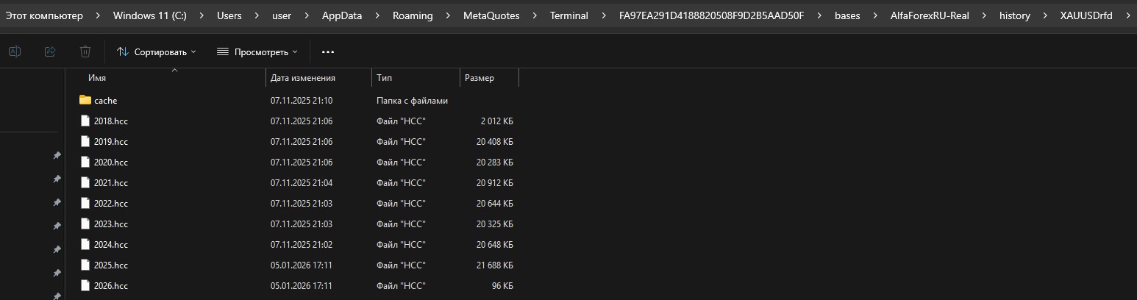Expand the chevron after Users in the path
The image size is (1137, 300).
click(255, 15)
